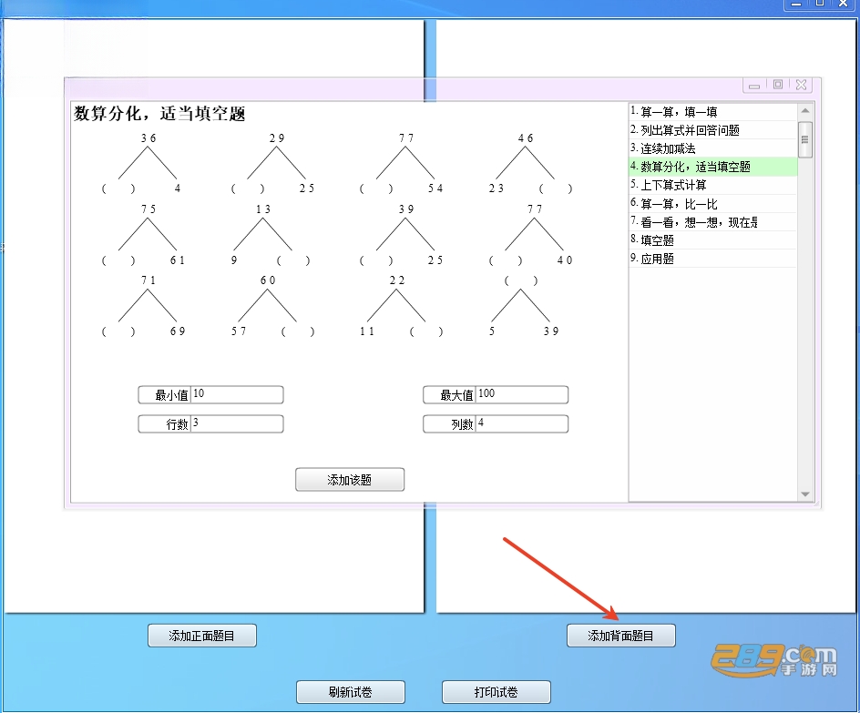The image size is (860, 713).
Task: Click the number 61 in preview
Action: click(178, 260)
